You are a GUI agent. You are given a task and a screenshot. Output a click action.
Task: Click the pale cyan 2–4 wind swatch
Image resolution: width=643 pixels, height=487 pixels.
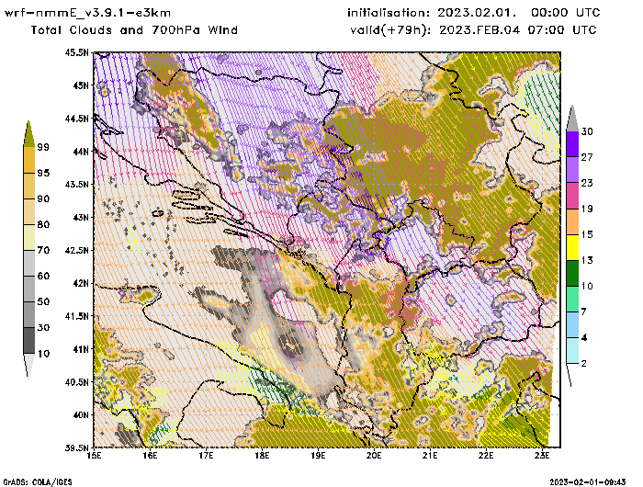click(x=572, y=350)
